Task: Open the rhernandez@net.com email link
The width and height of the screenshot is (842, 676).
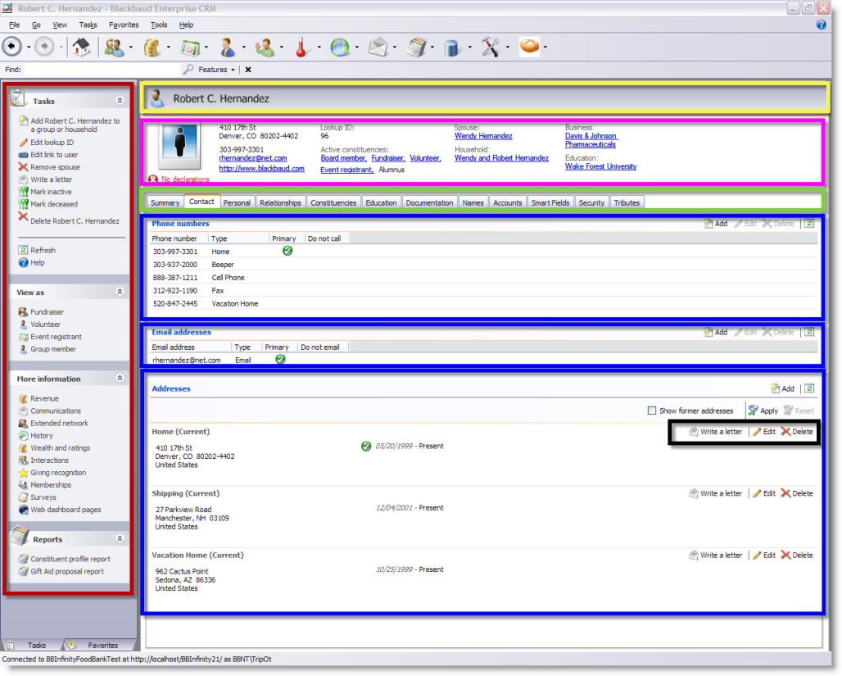Action: [253, 158]
